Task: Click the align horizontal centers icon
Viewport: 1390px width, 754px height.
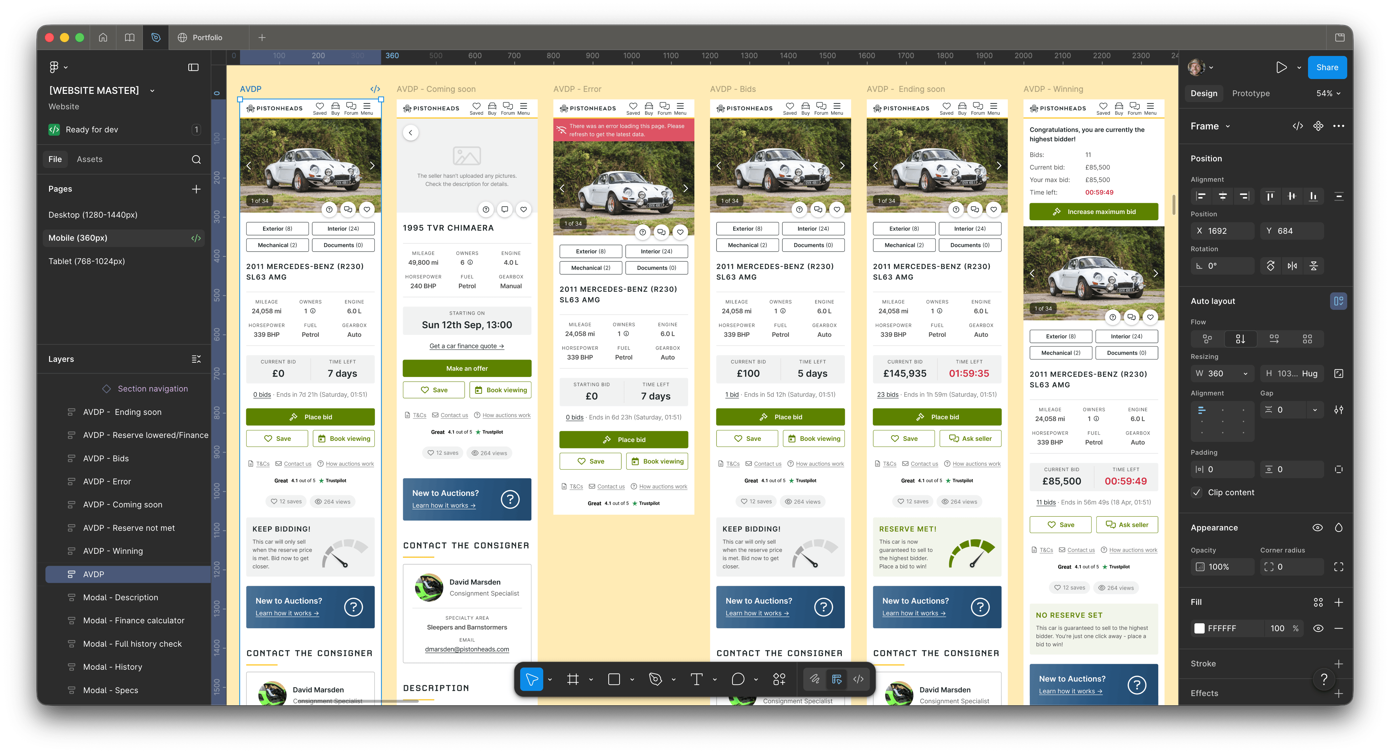Action: [x=1223, y=196]
